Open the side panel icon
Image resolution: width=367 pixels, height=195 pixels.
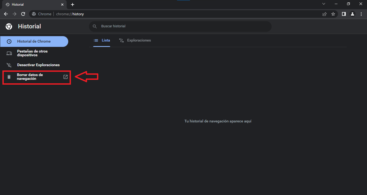pyautogui.click(x=344, y=14)
